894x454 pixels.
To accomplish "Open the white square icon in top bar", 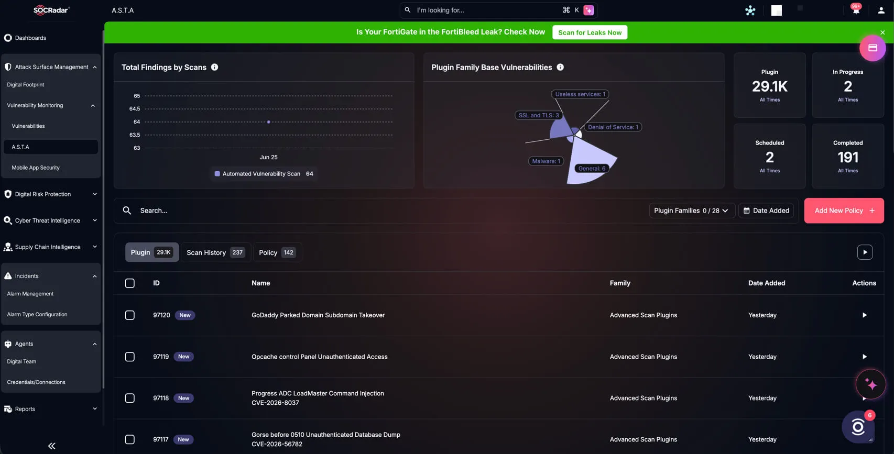I will pos(777,10).
